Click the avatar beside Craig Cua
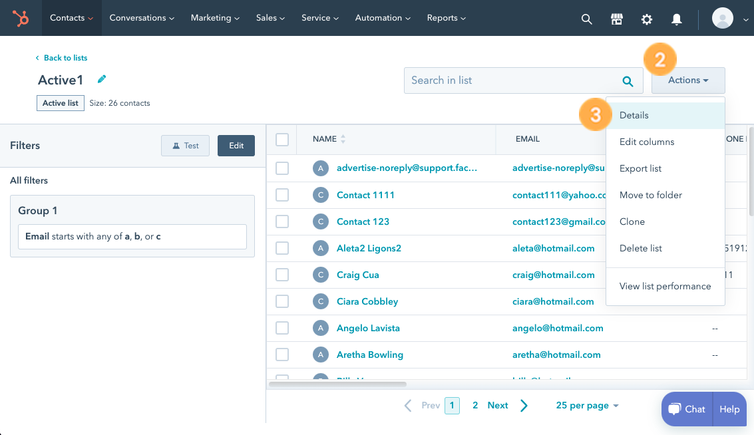Image resolution: width=754 pixels, height=435 pixels. tap(321, 275)
